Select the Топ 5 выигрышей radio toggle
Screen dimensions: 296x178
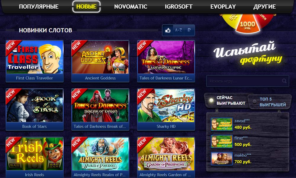(255, 102)
